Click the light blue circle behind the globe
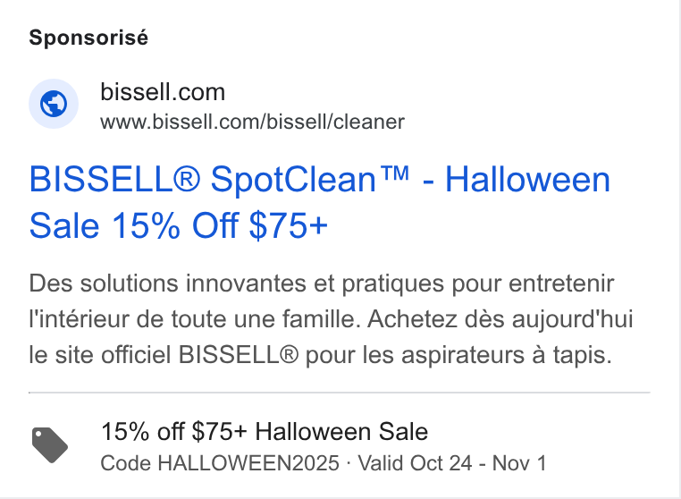 [x=54, y=104]
